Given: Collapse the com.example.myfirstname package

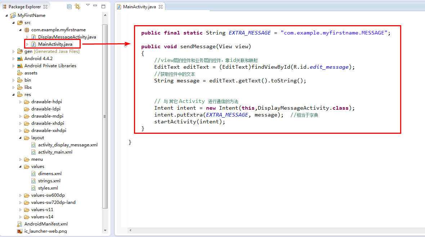Looking at the screenshot, I should 20,30.
